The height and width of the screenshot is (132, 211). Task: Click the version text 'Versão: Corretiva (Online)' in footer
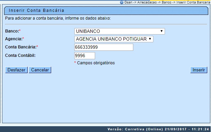coord(135,129)
